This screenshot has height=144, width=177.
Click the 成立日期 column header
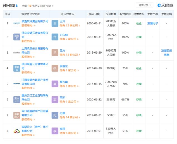pyautogui.click(x=94, y=14)
